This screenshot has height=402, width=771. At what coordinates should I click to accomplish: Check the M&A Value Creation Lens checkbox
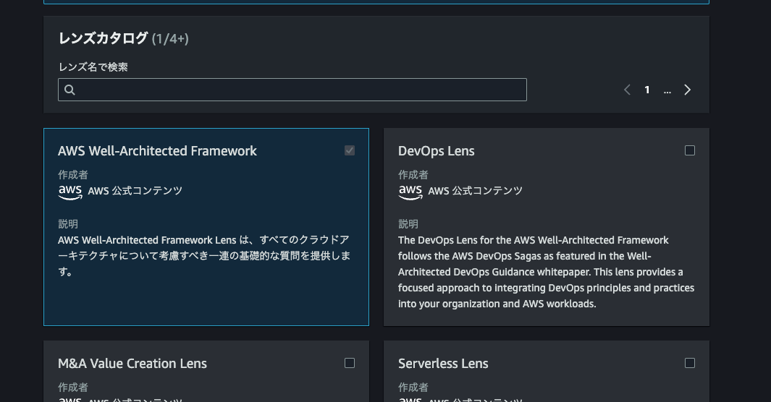(x=350, y=363)
